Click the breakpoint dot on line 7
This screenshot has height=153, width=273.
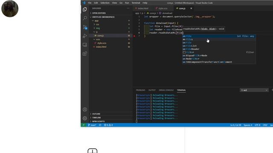tap(134, 36)
